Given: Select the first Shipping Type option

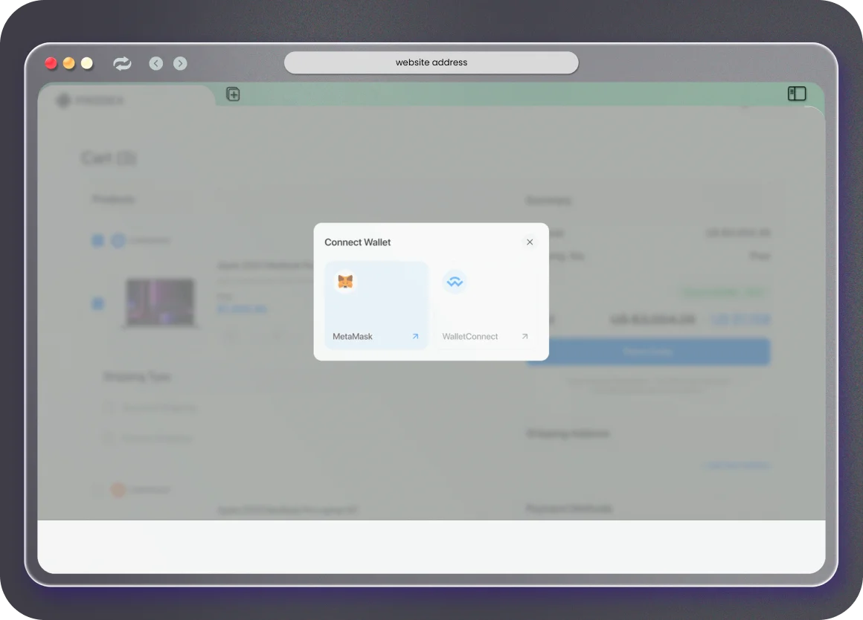Looking at the screenshot, I should click(x=109, y=407).
